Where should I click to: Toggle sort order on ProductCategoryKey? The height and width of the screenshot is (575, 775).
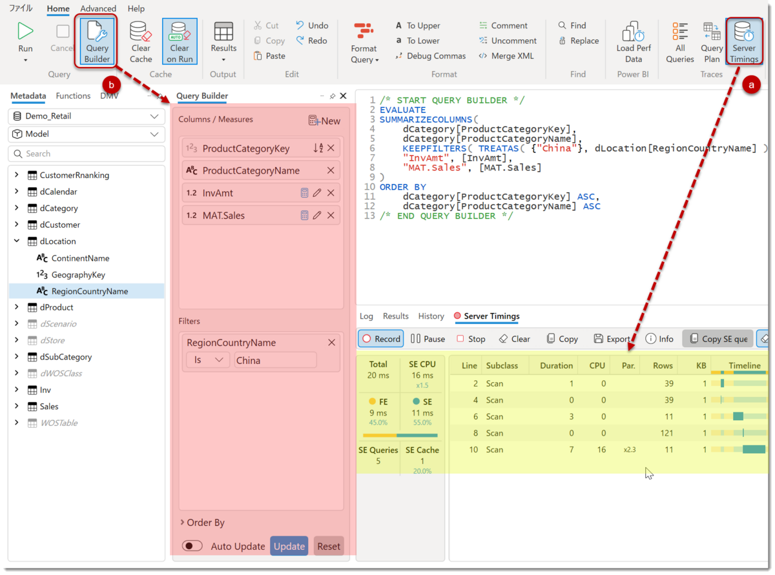pyautogui.click(x=318, y=148)
